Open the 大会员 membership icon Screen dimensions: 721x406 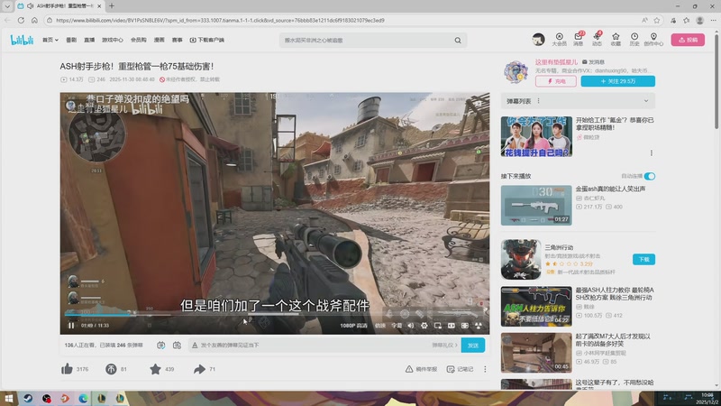click(559, 39)
